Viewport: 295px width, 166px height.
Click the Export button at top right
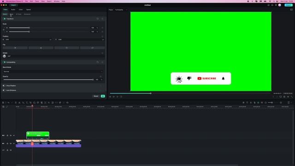289,5
